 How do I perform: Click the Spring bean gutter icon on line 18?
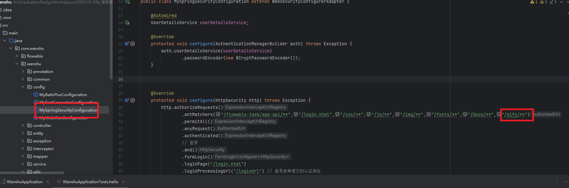pyautogui.click(x=127, y=23)
